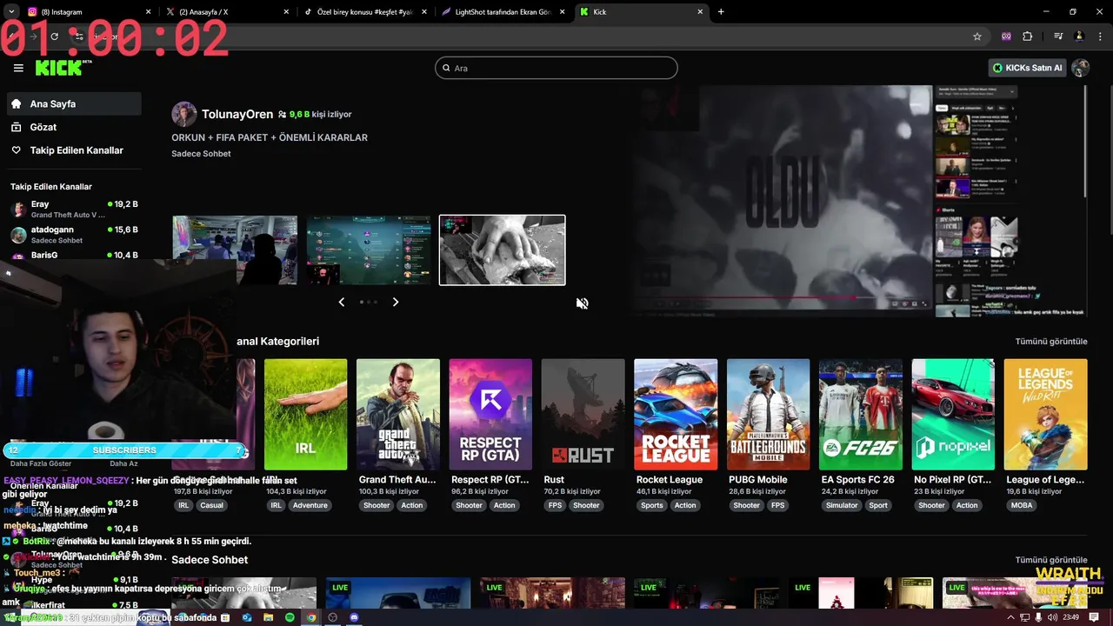The width and height of the screenshot is (1113, 626).
Task: Open the IRL category card
Action: point(305,415)
